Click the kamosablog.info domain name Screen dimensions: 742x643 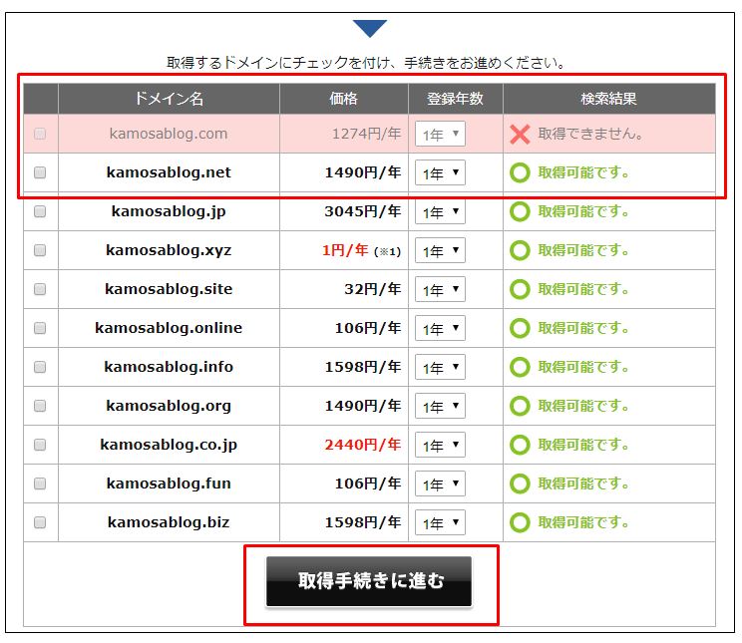point(169,367)
